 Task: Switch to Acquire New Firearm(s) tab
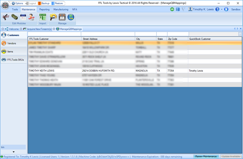coord(37,29)
